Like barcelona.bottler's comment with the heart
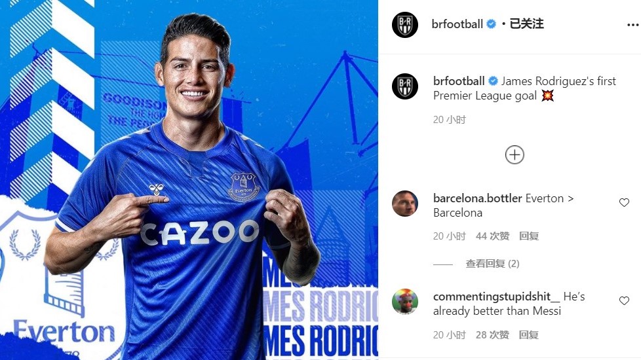This screenshot has width=641, height=360. point(624,202)
